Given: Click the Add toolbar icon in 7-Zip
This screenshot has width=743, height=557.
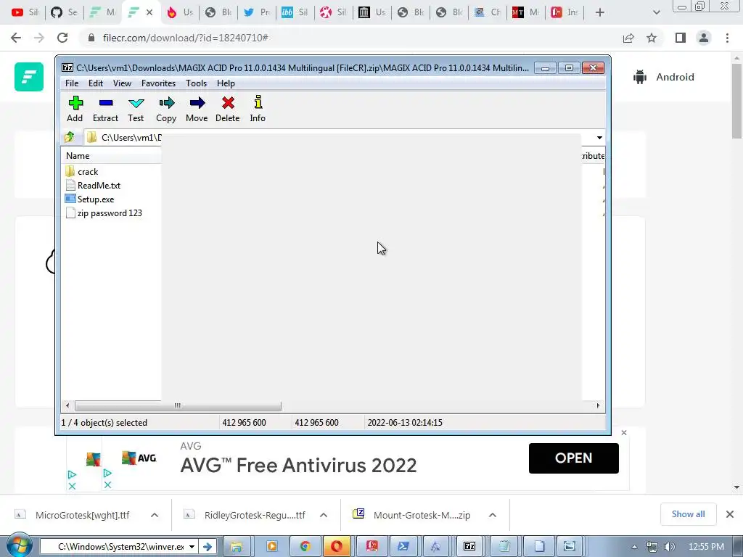Looking at the screenshot, I should (x=75, y=109).
